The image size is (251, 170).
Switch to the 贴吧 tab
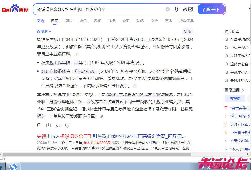[x=140, y=21]
